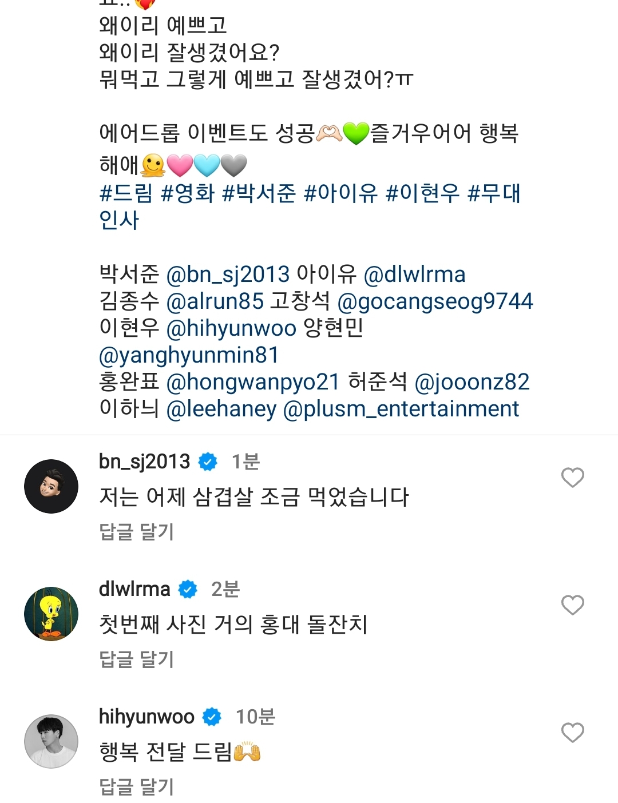Viewport: 618px width, 803px height.
Task: Click the verified badge next to bn_sj2013
Action: coord(207,460)
